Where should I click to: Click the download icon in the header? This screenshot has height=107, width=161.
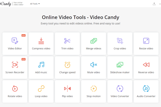pyautogui.click(x=154, y=4)
